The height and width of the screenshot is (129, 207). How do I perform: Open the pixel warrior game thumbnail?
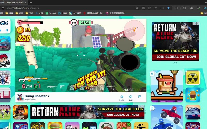167,86
